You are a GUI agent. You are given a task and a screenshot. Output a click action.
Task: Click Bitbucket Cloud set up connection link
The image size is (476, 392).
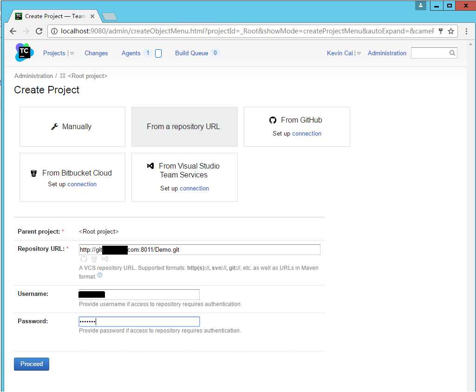coord(82,184)
